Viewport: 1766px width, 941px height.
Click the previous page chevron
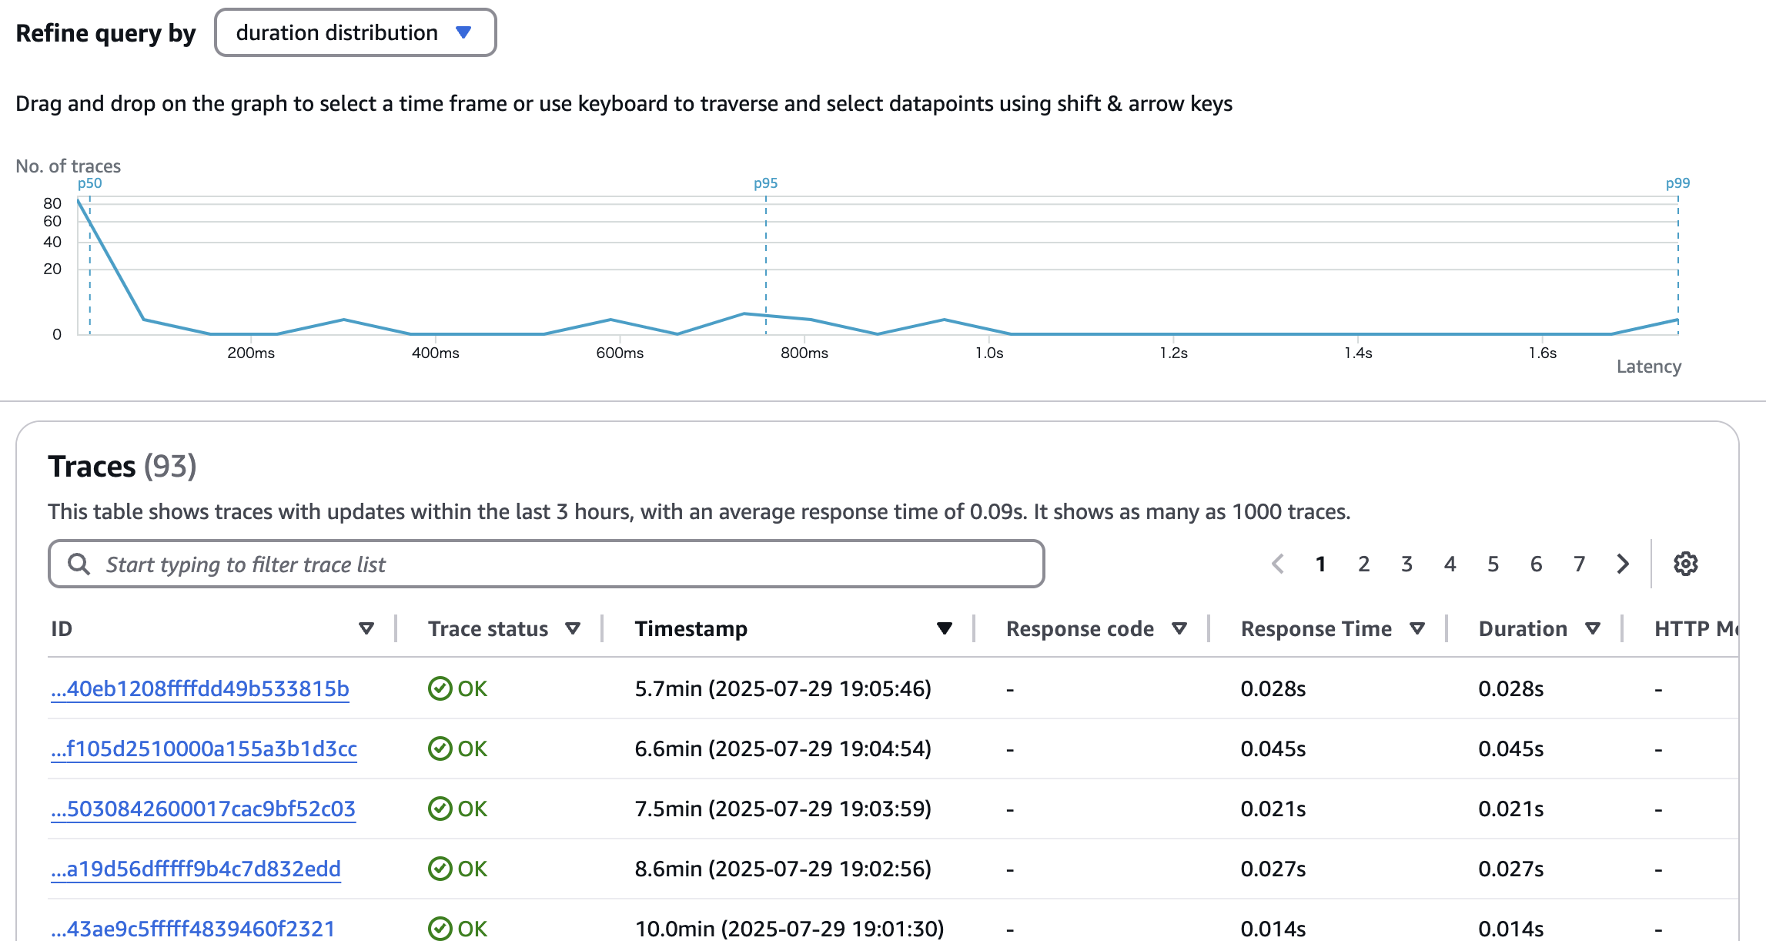(x=1278, y=564)
